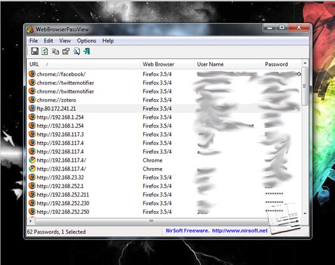
Task: Click the Firefox icon beside http://192.168.23.32
Action: click(x=32, y=177)
